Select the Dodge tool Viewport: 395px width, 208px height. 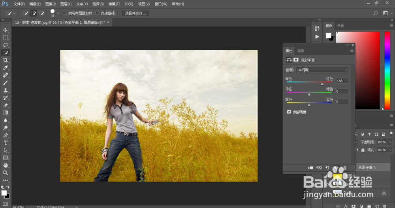click(x=5, y=127)
